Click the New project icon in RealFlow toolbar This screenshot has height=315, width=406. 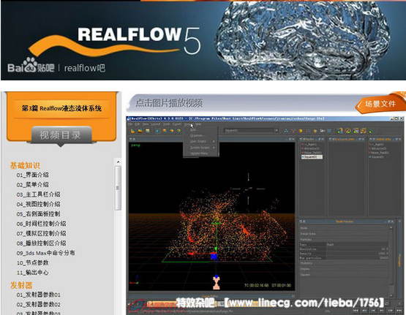point(133,131)
